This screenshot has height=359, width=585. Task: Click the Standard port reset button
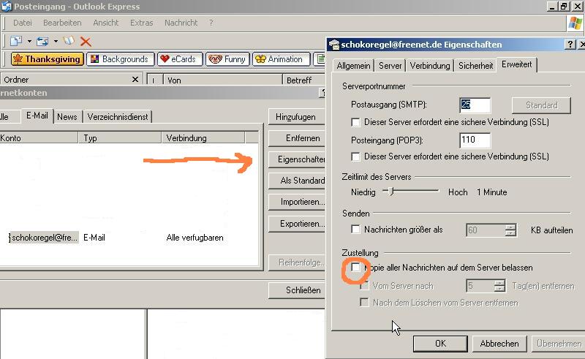point(541,105)
